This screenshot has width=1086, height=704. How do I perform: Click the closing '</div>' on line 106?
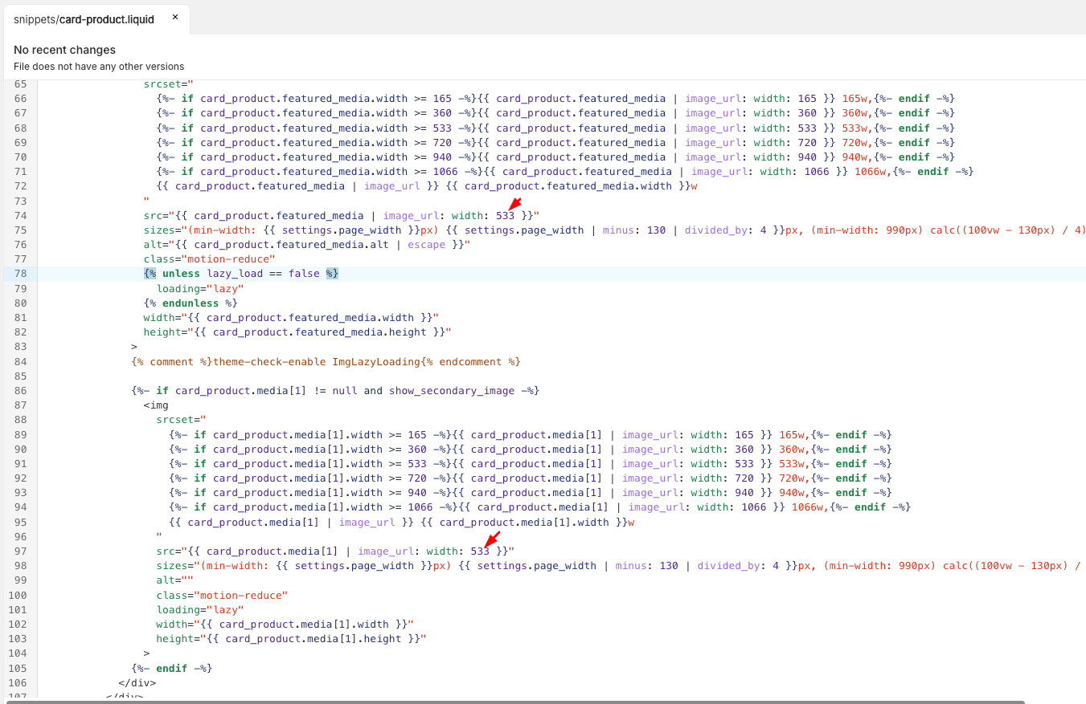click(137, 683)
